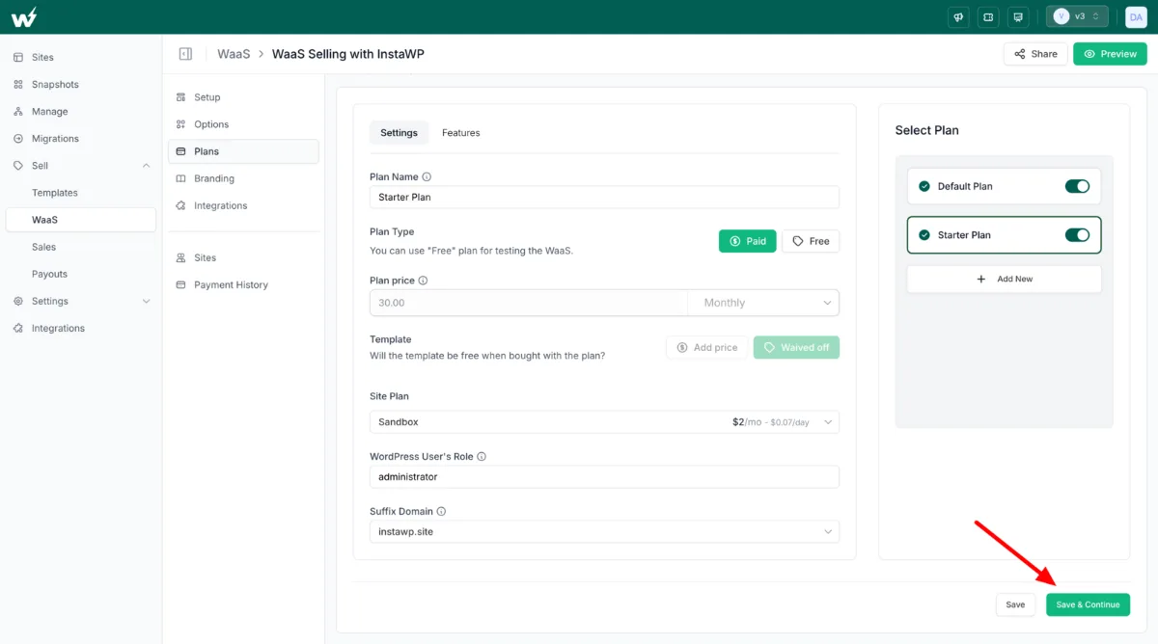Open the DA user avatar menu
This screenshot has height=644, width=1158.
pyautogui.click(x=1136, y=16)
